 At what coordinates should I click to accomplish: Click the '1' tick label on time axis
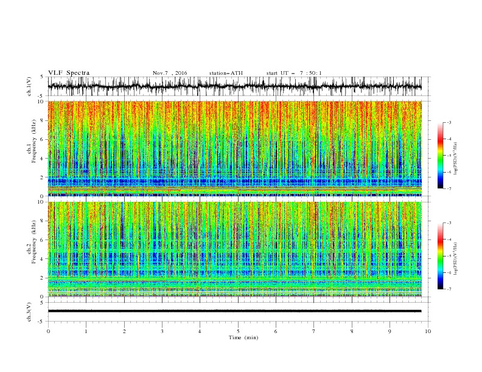click(86, 331)
